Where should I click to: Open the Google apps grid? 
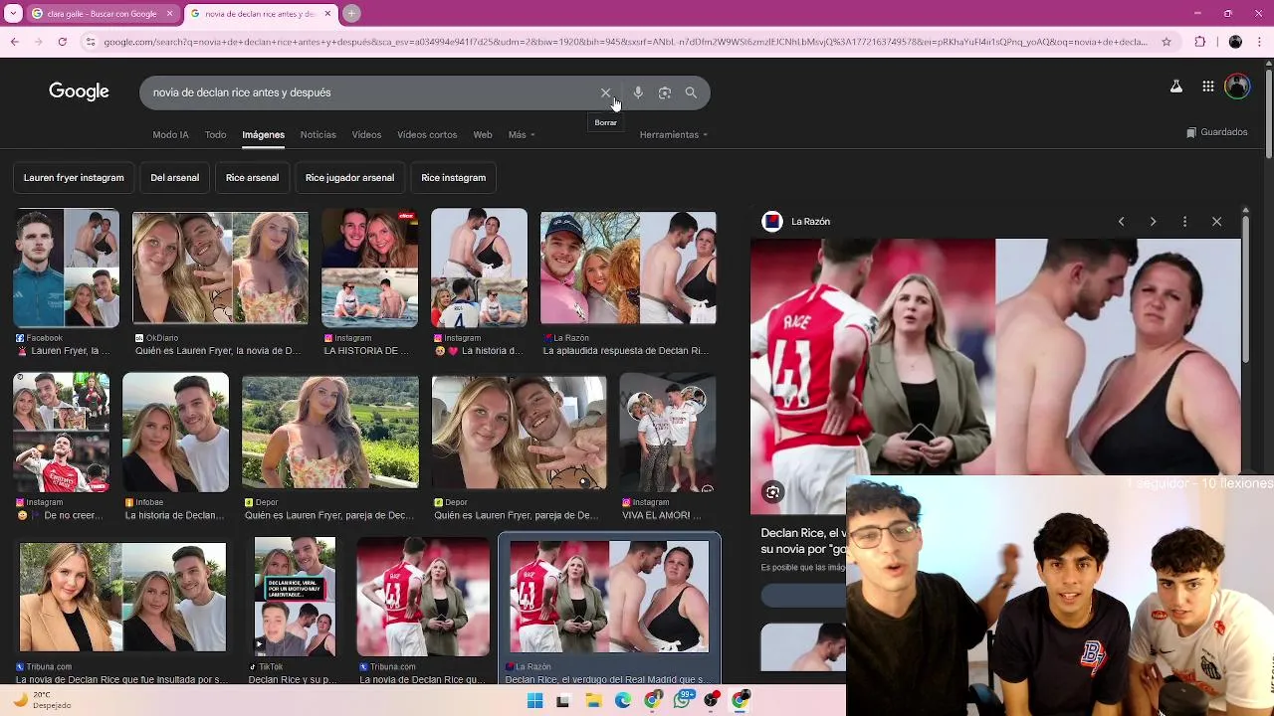pos(1207,87)
